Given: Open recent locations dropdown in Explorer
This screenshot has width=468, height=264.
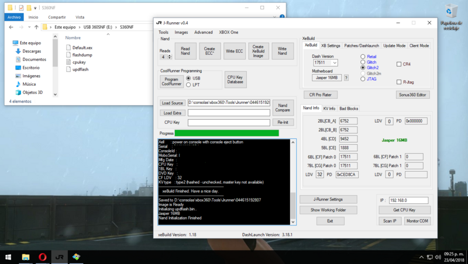Looking at the screenshot, I should 29,27.
